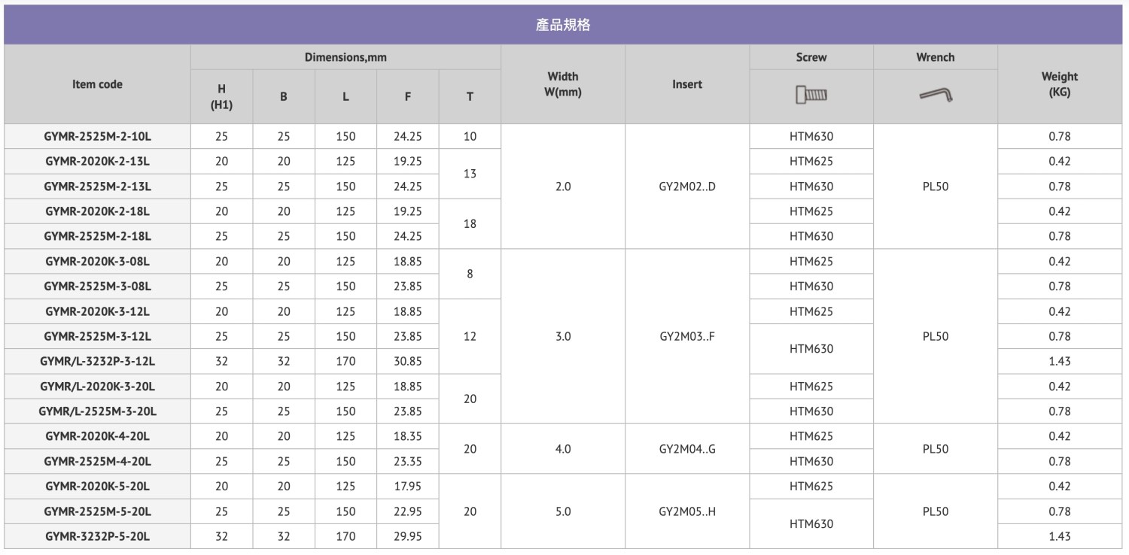Select item GYMR-2020K-3-12L
This screenshot has width=1129, height=555.
97,311
